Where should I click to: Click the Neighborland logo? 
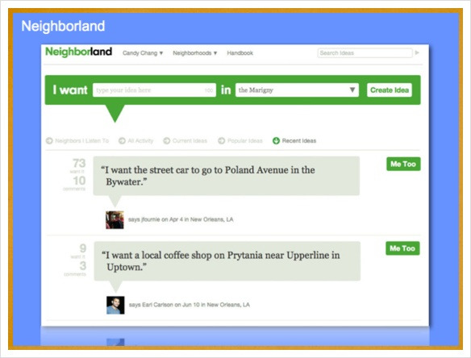(x=79, y=52)
